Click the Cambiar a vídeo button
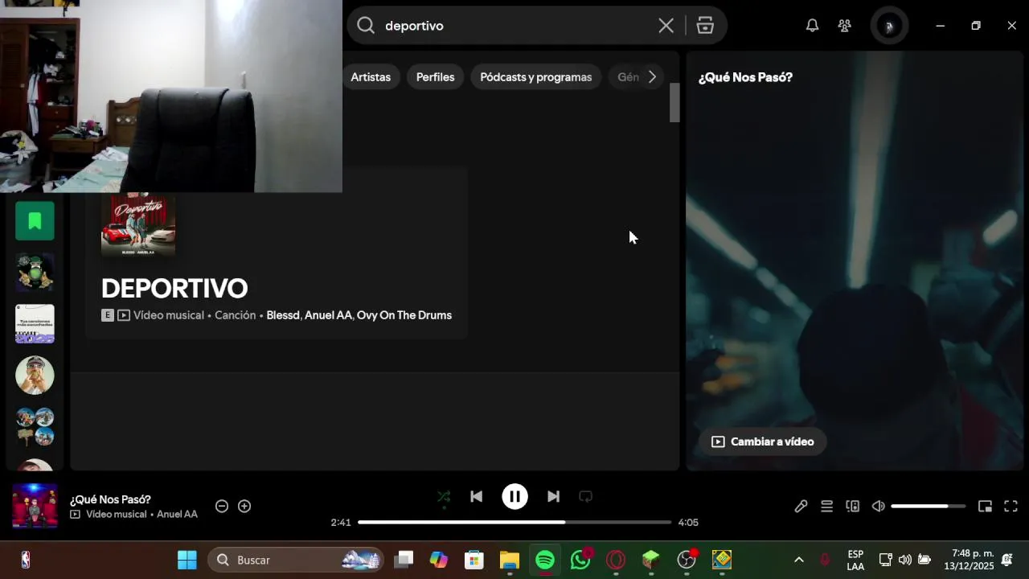 pos(763,441)
